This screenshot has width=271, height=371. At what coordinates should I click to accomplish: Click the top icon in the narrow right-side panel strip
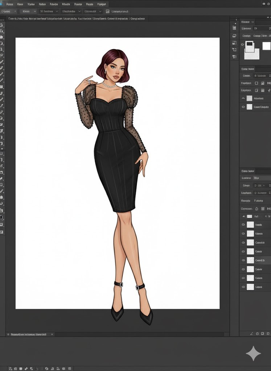click(x=234, y=28)
